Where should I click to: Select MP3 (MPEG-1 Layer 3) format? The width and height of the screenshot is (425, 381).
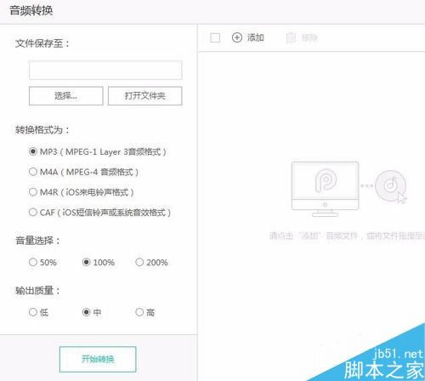[x=33, y=151]
